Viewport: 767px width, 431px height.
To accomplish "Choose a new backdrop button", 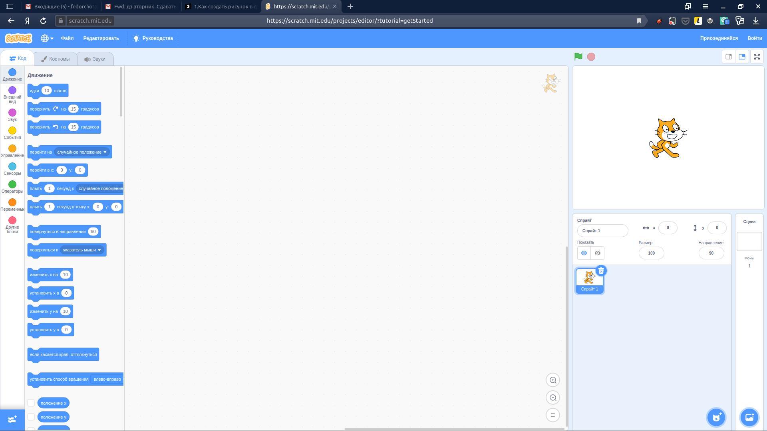I will (x=749, y=417).
